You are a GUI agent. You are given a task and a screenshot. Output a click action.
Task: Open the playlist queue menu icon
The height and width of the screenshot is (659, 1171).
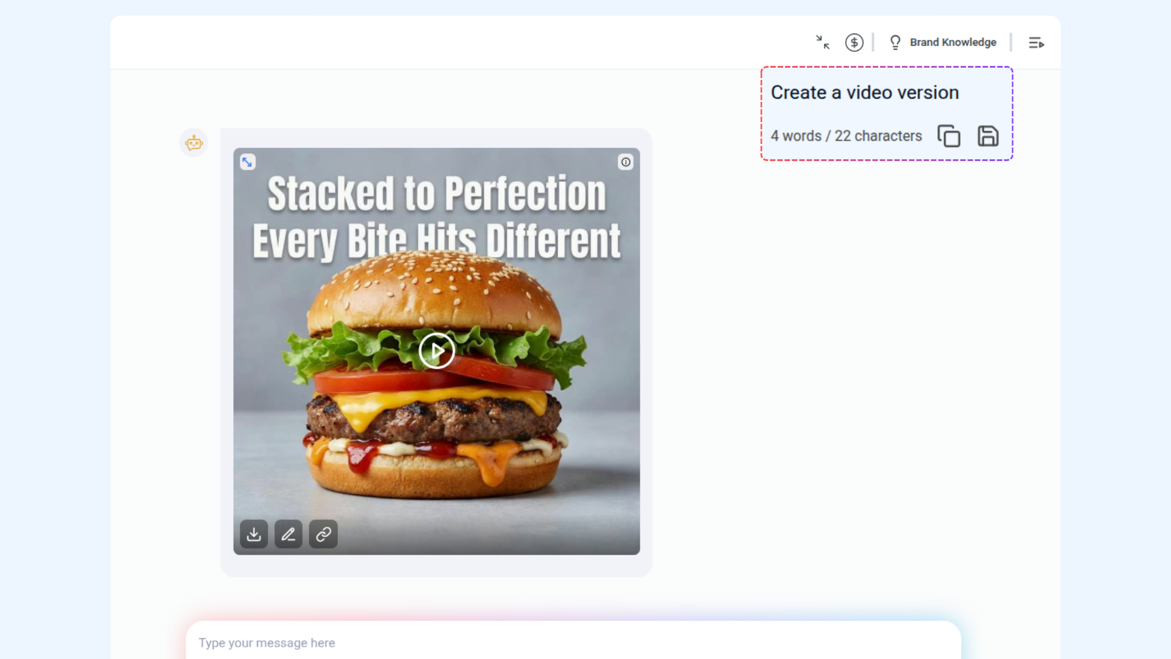pyautogui.click(x=1036, y=43)
